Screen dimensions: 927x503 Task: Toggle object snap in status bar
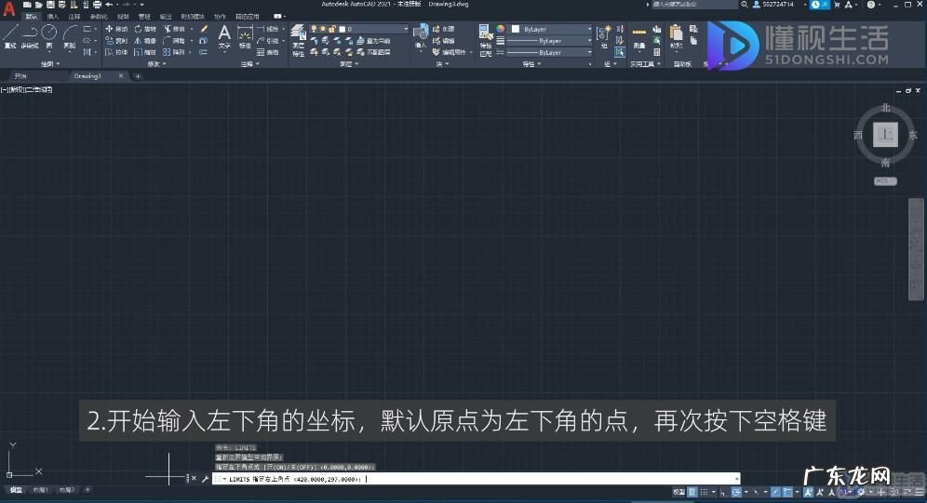click(x=786, y=492)
